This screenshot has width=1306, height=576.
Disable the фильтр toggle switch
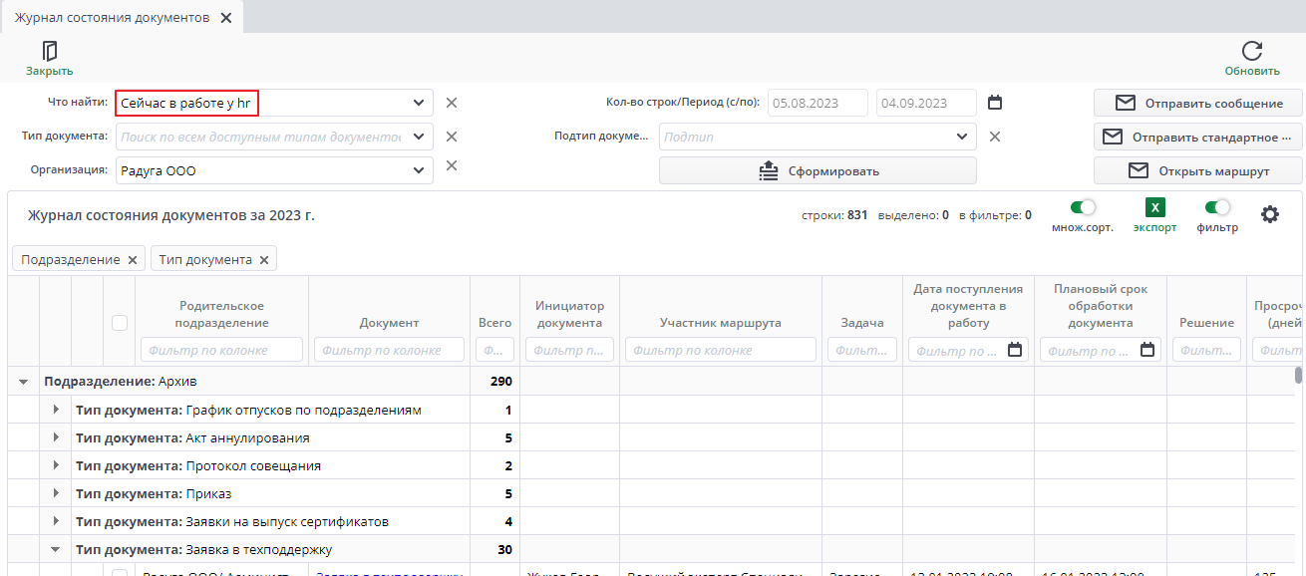click(x=1217, y=208)
